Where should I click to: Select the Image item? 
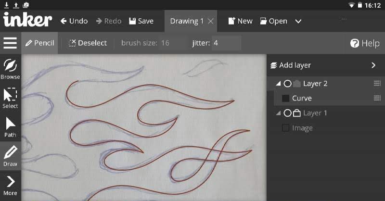pyautogui.click(x=302, y=128)
